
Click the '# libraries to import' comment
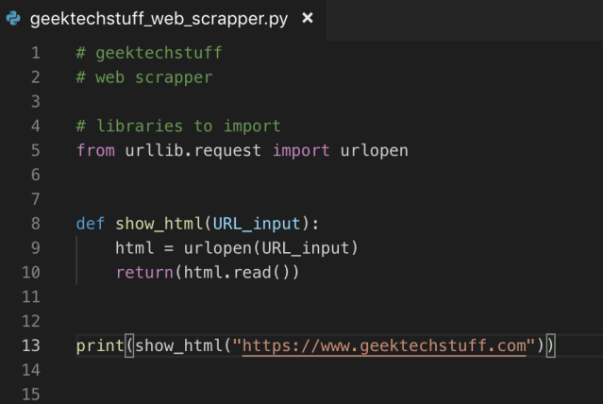pos(178,126)
